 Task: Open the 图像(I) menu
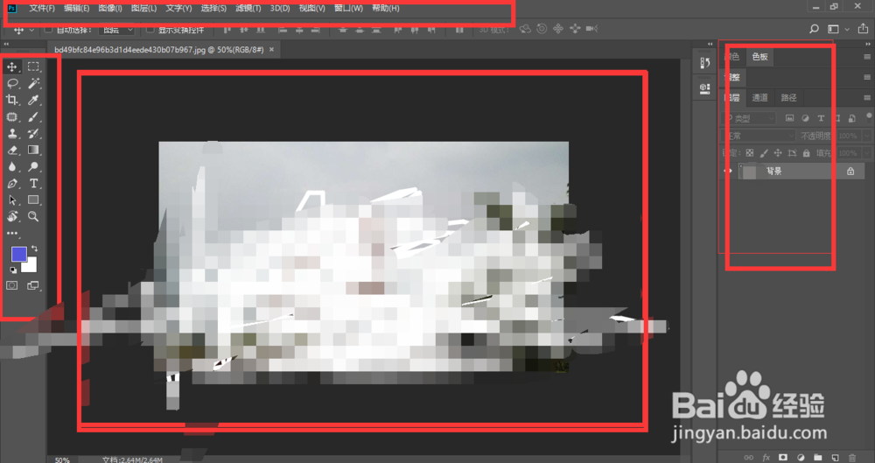coord(110,9)
